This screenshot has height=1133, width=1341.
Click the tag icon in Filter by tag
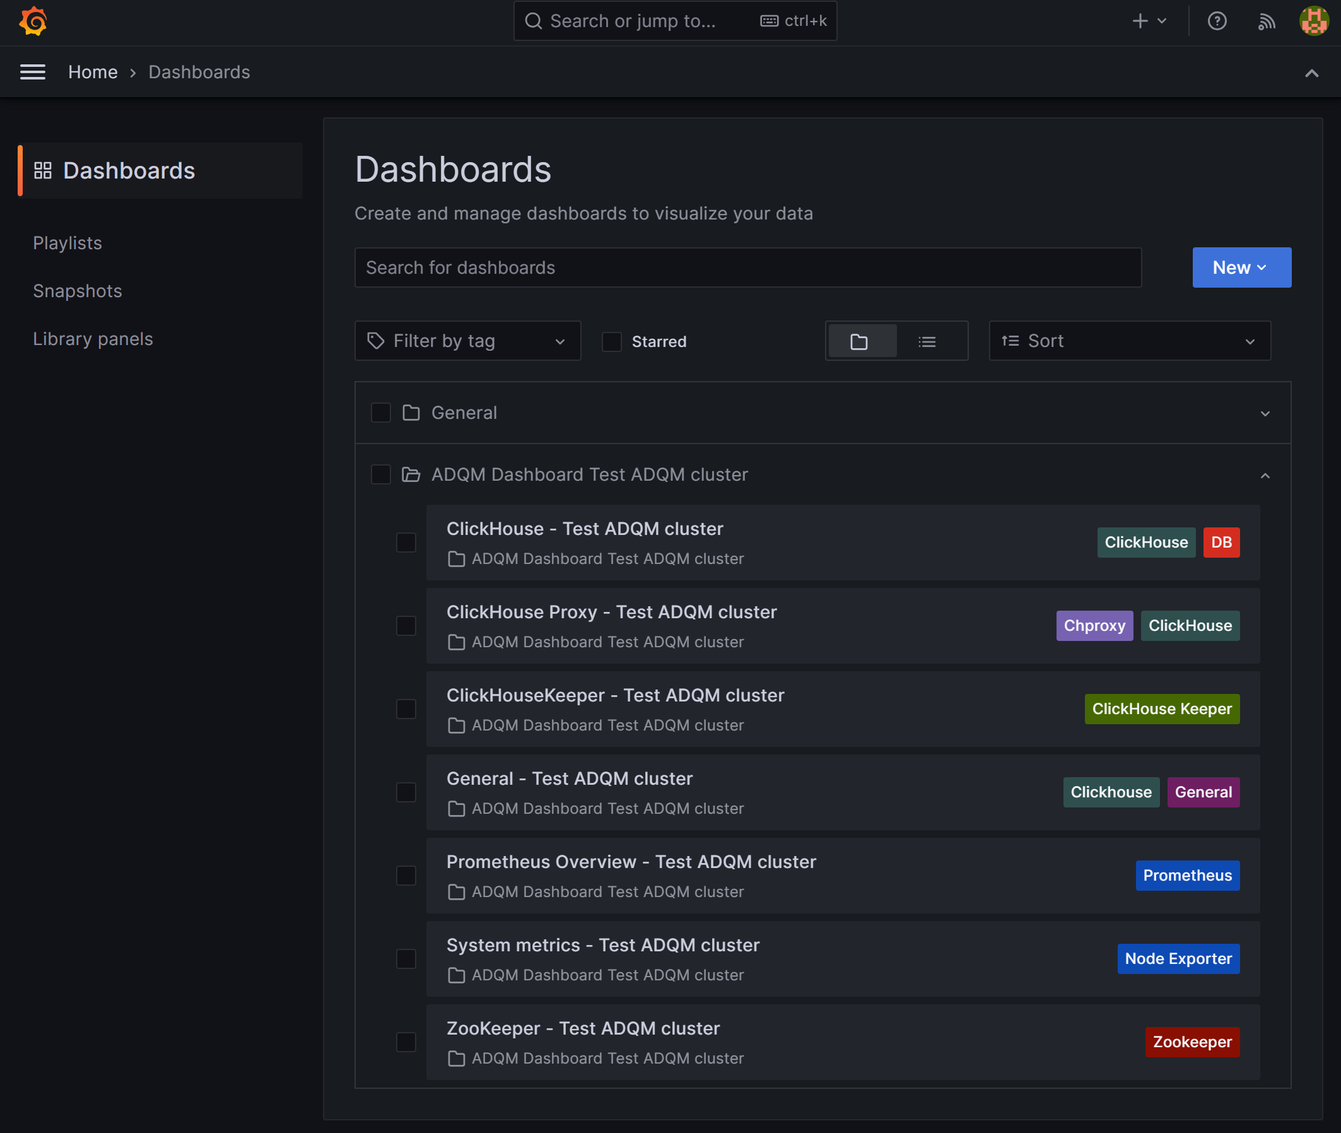376,341
